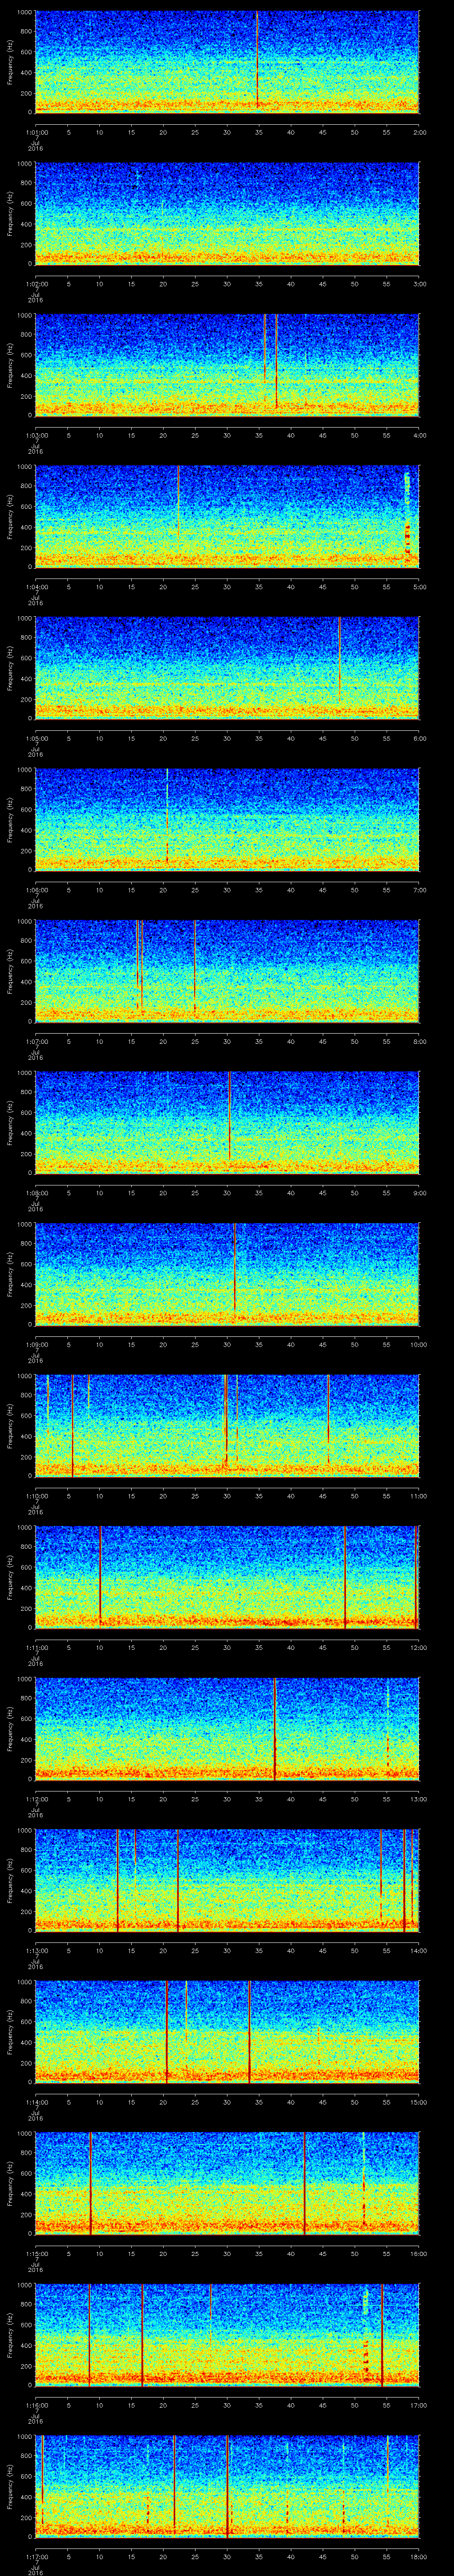Click the spectrogram panel starting at 1:08:00
Image resolution: width=454 pixels, height=2576 pixels.
click(227, 1123)
